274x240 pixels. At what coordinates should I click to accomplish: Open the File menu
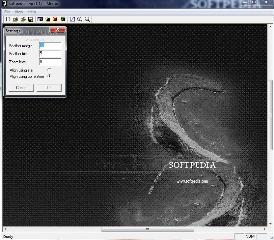point(7,12)
